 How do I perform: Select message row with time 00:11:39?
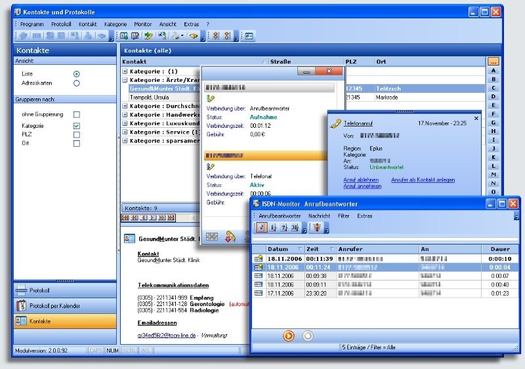(385, 259)
